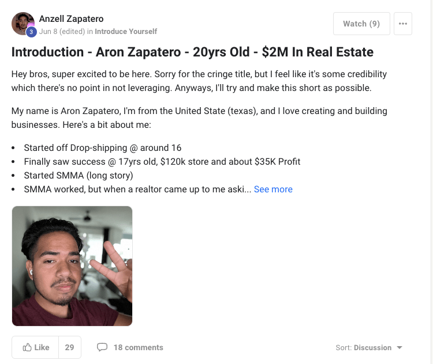
Task: Click the level 3 badge on avatar
Action: pyautogui.click(x=31, y=32)
